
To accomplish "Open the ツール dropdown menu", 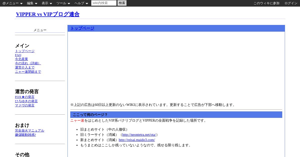I will 63,3.
